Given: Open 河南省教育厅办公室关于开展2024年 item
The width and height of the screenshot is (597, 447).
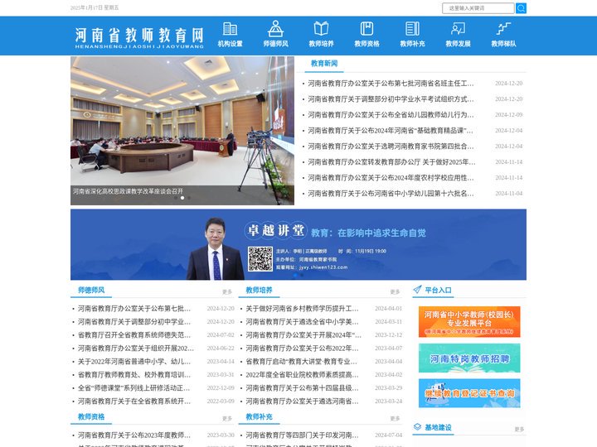Looking at the screenshot, I should pos(303,335).
